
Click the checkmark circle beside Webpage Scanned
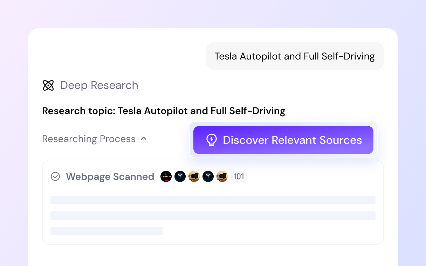(x=55, y=176)
